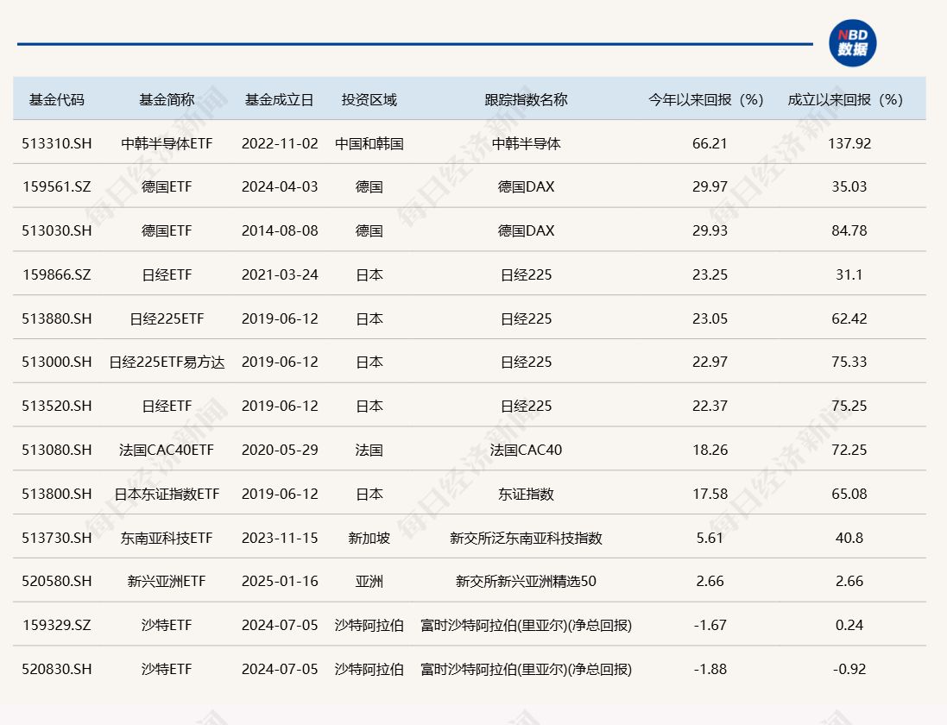The height and width of the screenshot is (725, 947).
Task: Click the 东南亚科技ETF fund name
Action: (x=167, y=539)
